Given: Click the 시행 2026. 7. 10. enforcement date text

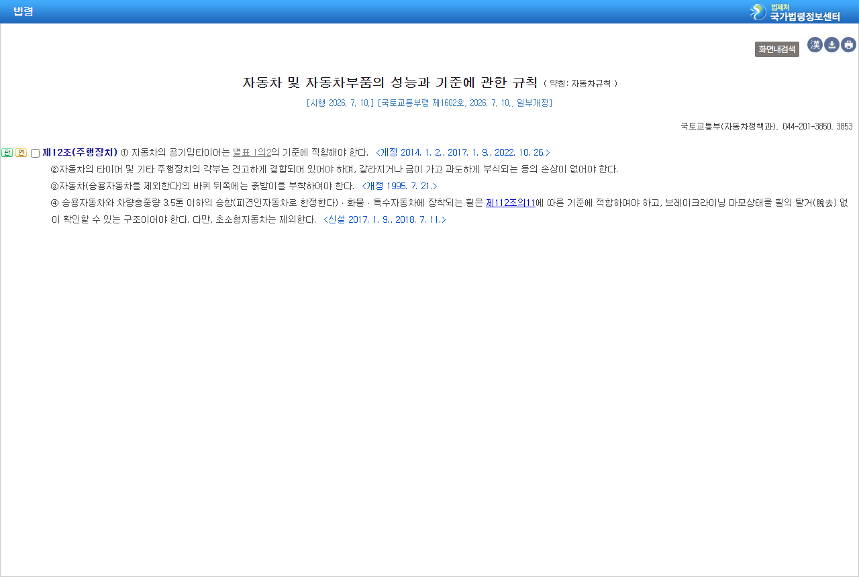Looking at the screenshot, I should [x=340, y=103].
